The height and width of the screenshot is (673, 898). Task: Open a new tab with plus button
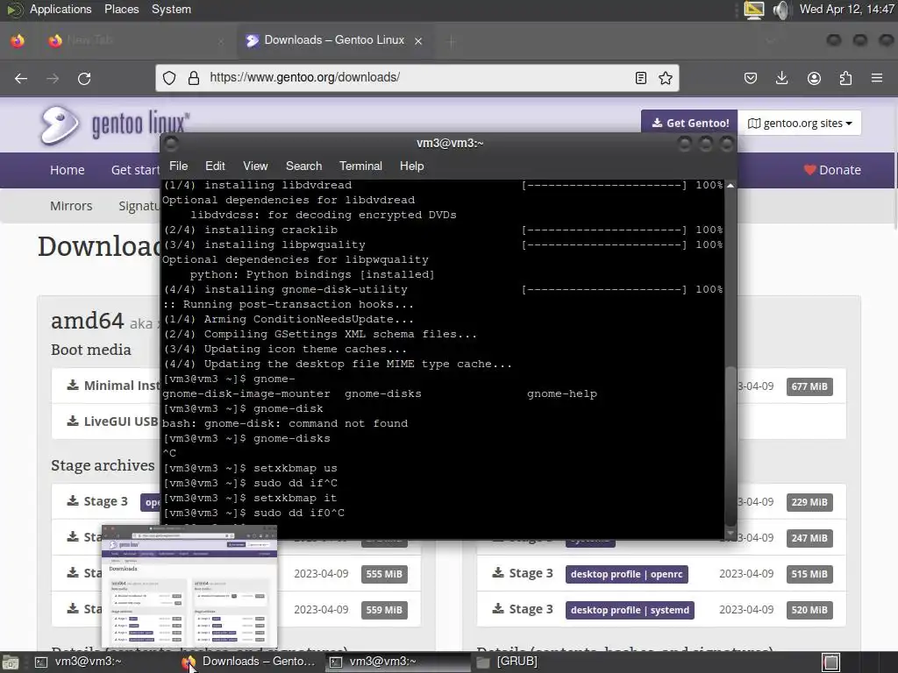point(451,41)
